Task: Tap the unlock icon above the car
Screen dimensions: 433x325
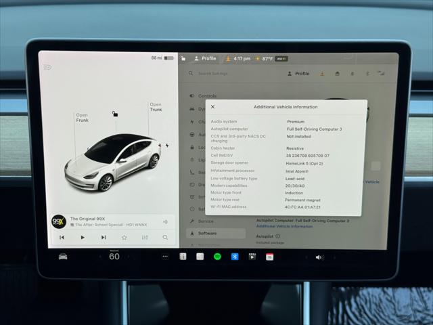Action: click(x=115, y=114)
